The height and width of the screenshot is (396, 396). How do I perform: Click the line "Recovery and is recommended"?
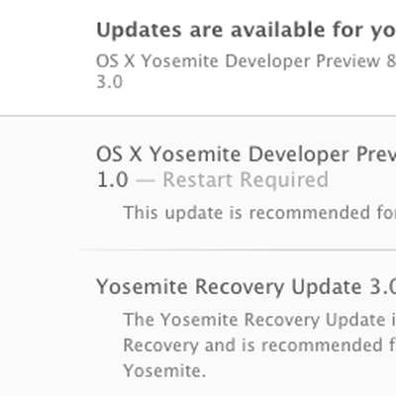pyautogui.click(x=259, y=346)
